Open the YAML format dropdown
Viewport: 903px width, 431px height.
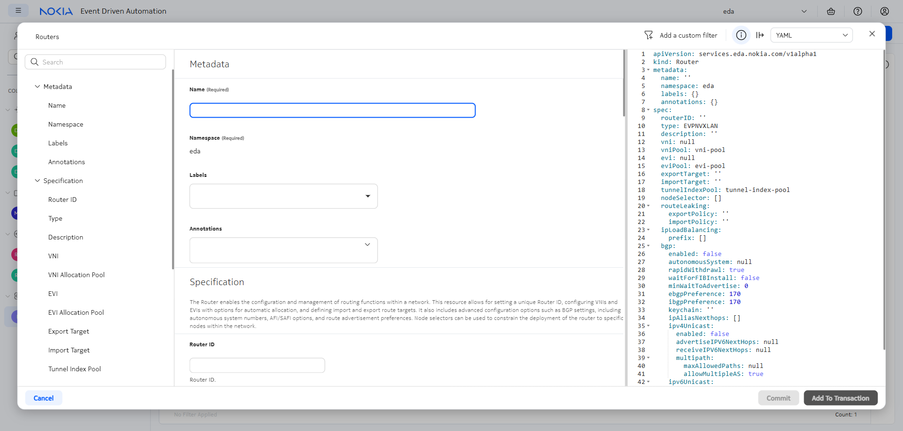(811, 35)
